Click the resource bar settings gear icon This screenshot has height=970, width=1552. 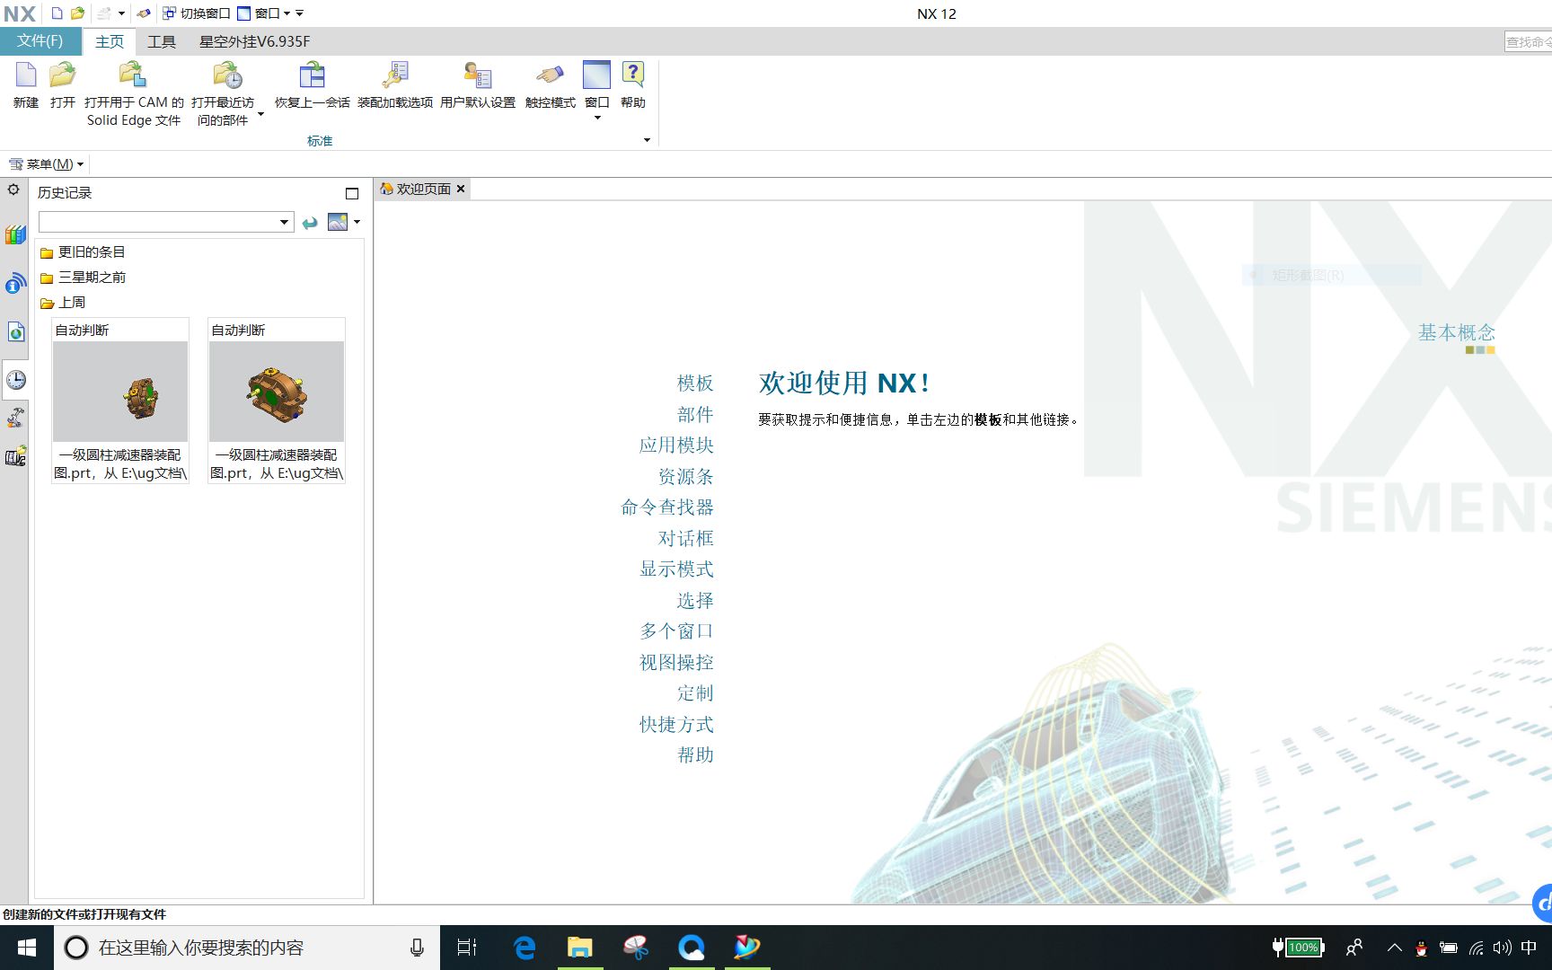13,190
